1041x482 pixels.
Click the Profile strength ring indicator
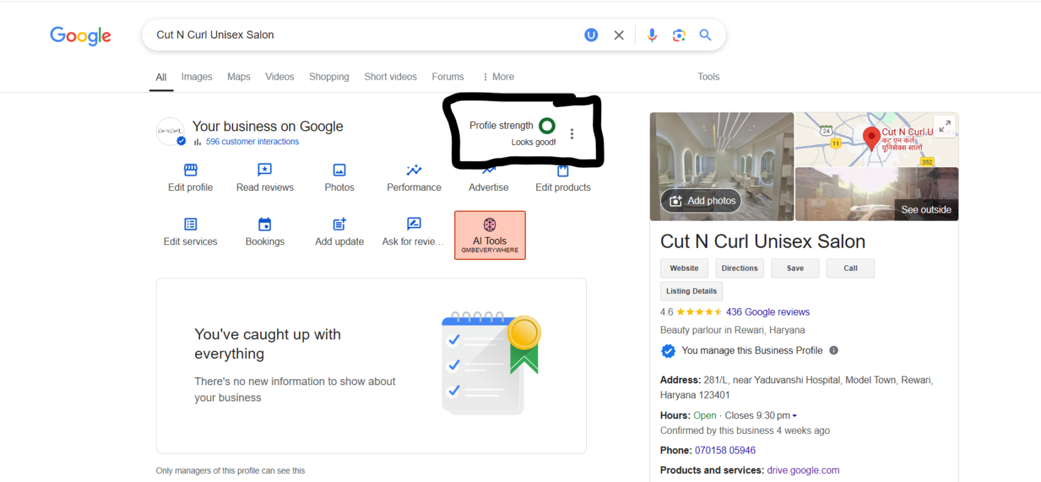coord(546,126)
